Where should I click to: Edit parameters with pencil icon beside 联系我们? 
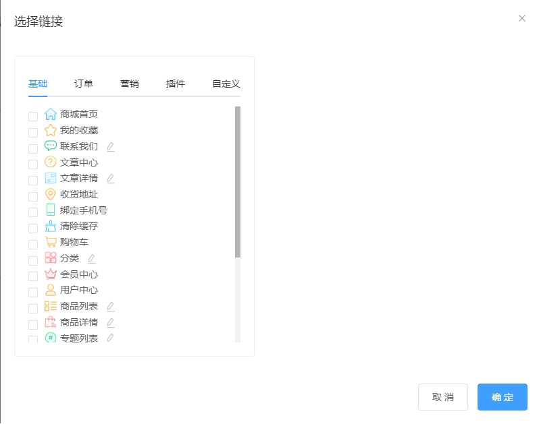click(x=110, y=147)
